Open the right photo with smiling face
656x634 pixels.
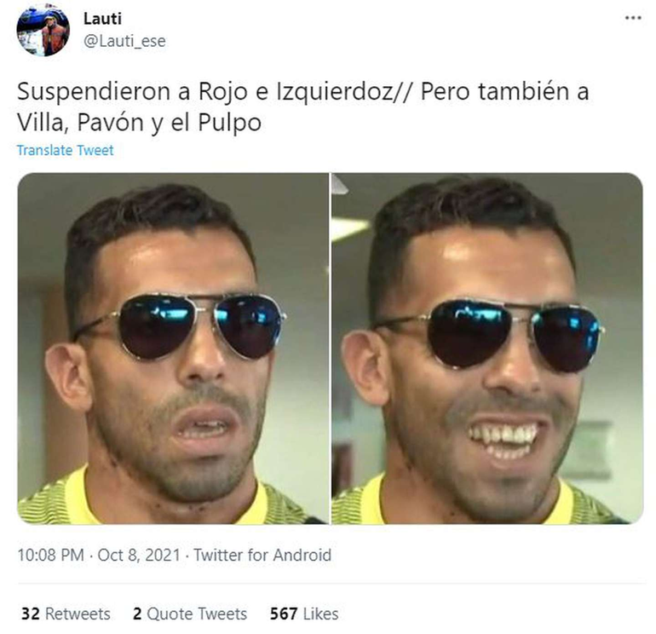coord(487,349)
